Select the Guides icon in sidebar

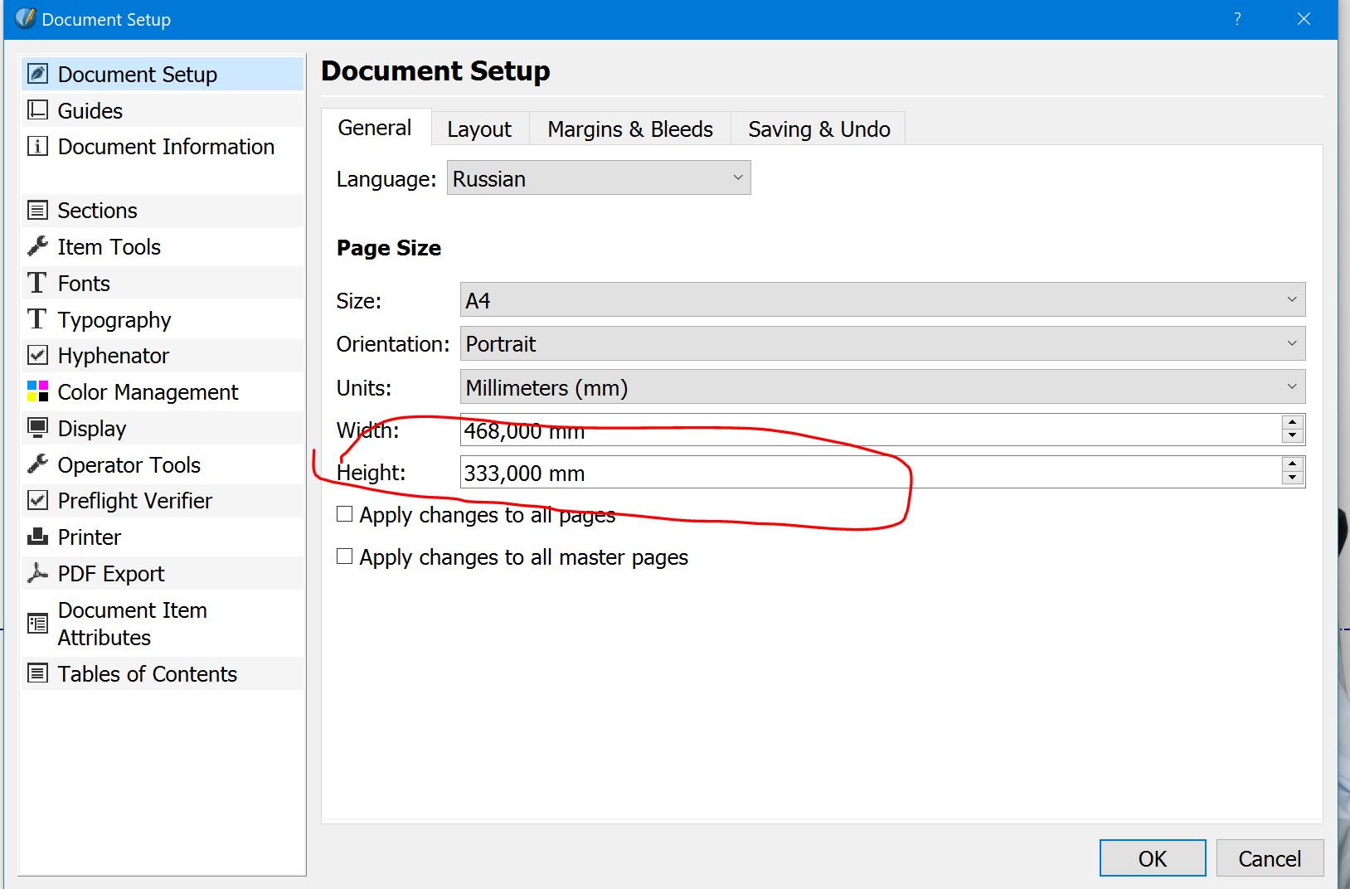tap(37, 110)
